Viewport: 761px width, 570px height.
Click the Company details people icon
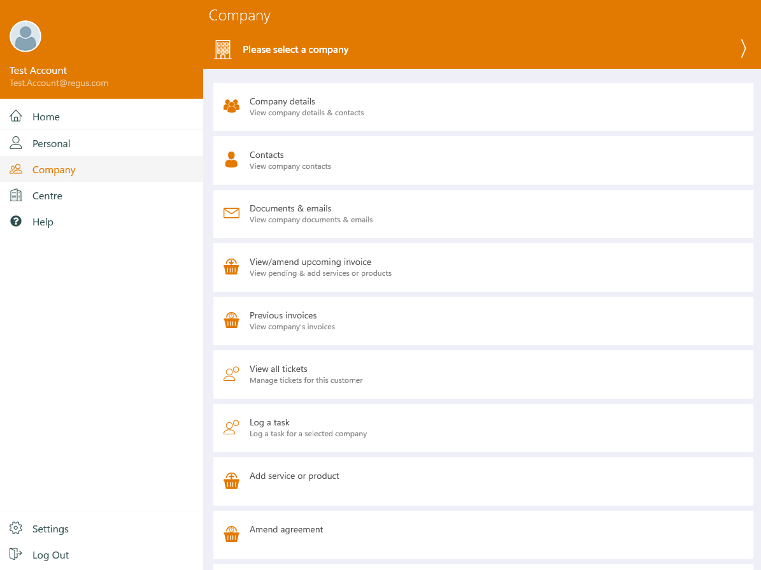click(231, 106)
